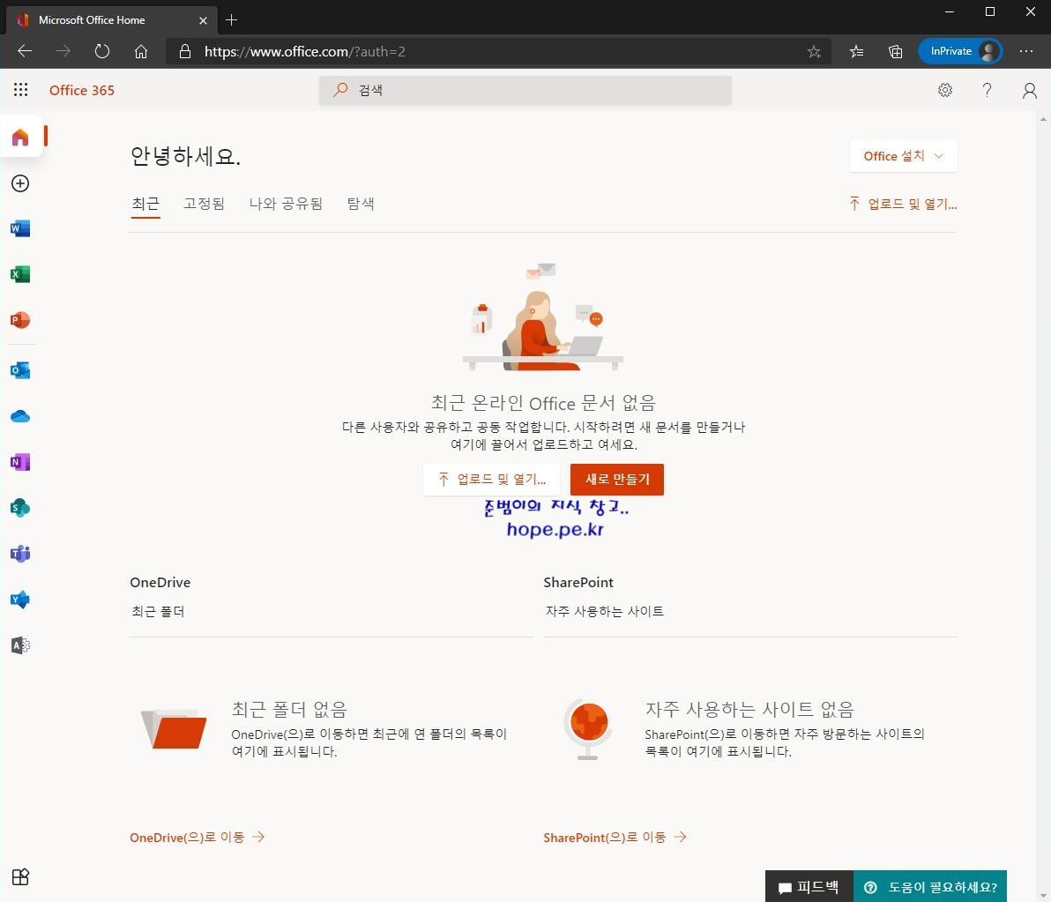Select the 나와 공유됨 tab

[x=287, y=204]
